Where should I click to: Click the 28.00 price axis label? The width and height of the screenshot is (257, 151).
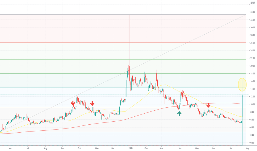click(253, 35)
